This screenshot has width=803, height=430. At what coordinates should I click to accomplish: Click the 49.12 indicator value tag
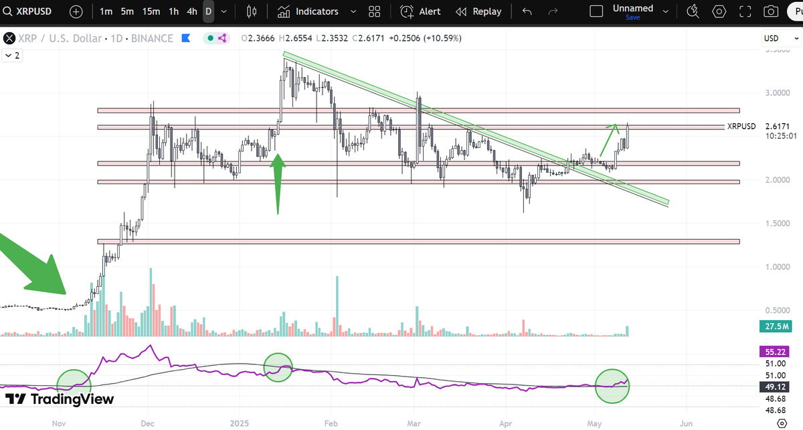(776, 386)
